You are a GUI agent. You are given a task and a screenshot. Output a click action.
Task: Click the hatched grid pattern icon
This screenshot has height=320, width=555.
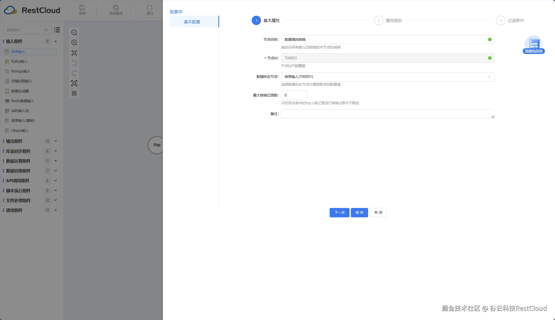tap(74, 93)
